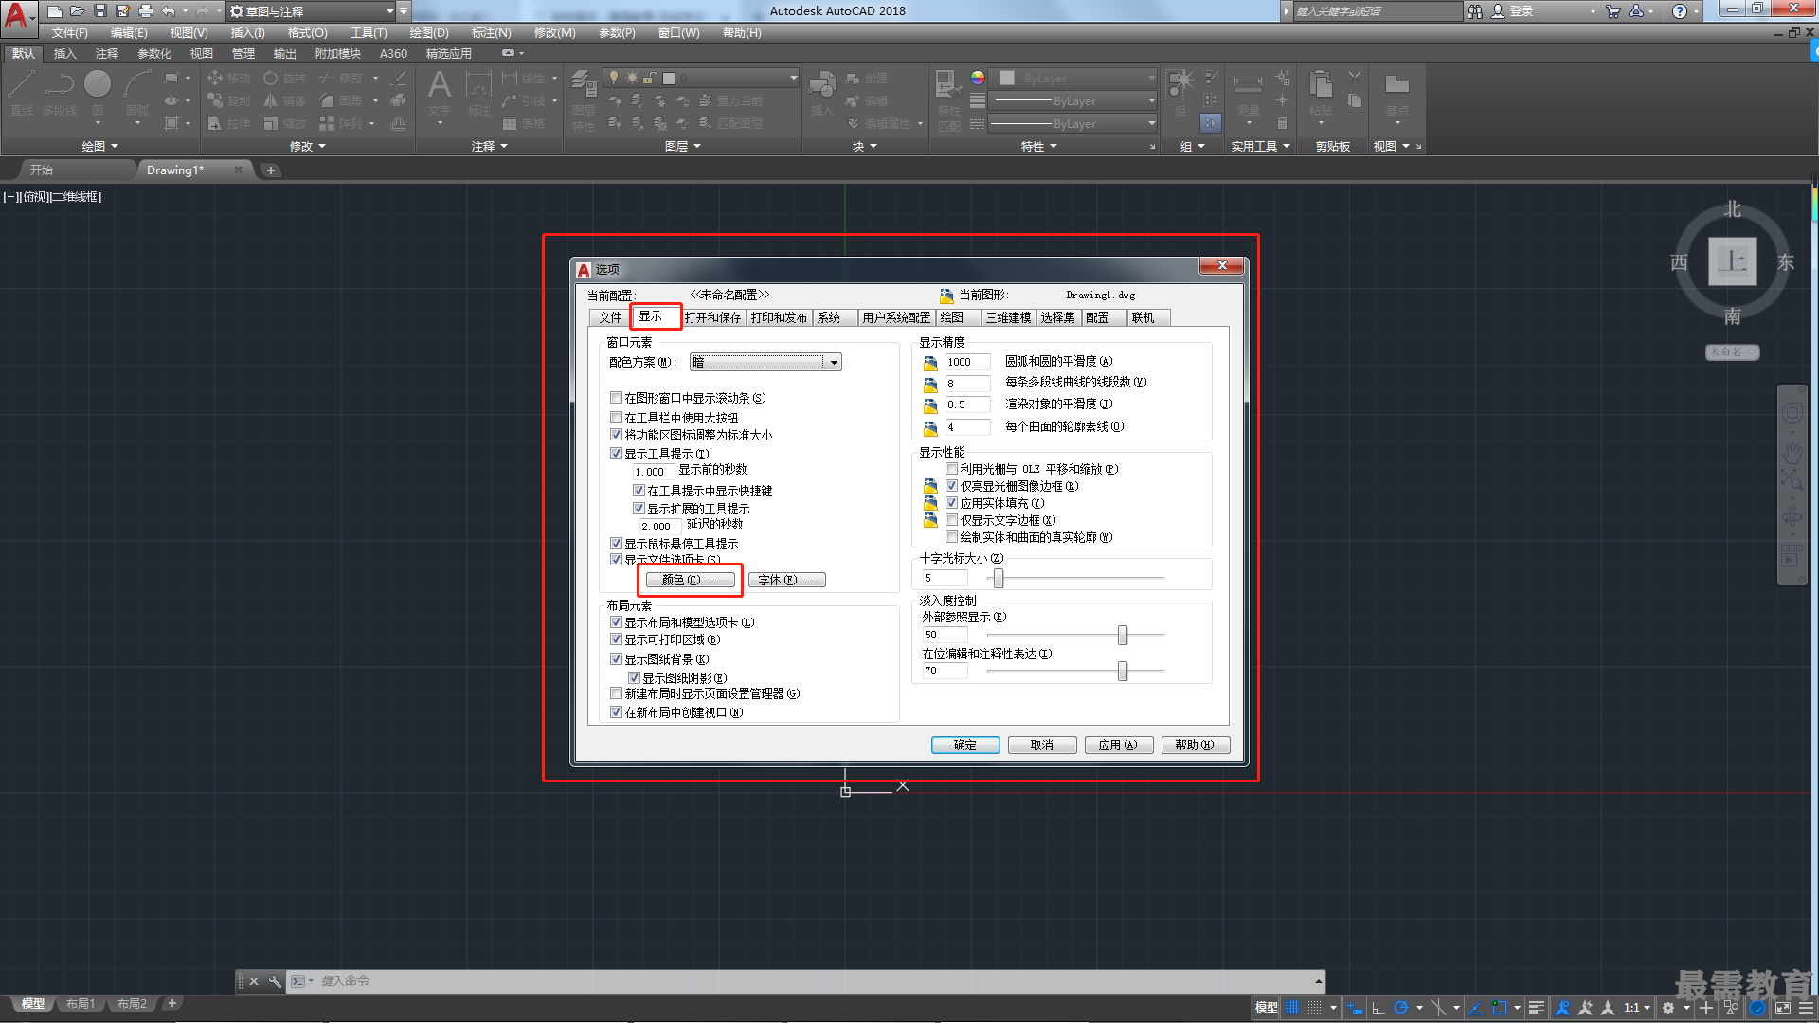Expand the Modify (修改) panel
The image size is (1819, 1023).
coord(307,146)
